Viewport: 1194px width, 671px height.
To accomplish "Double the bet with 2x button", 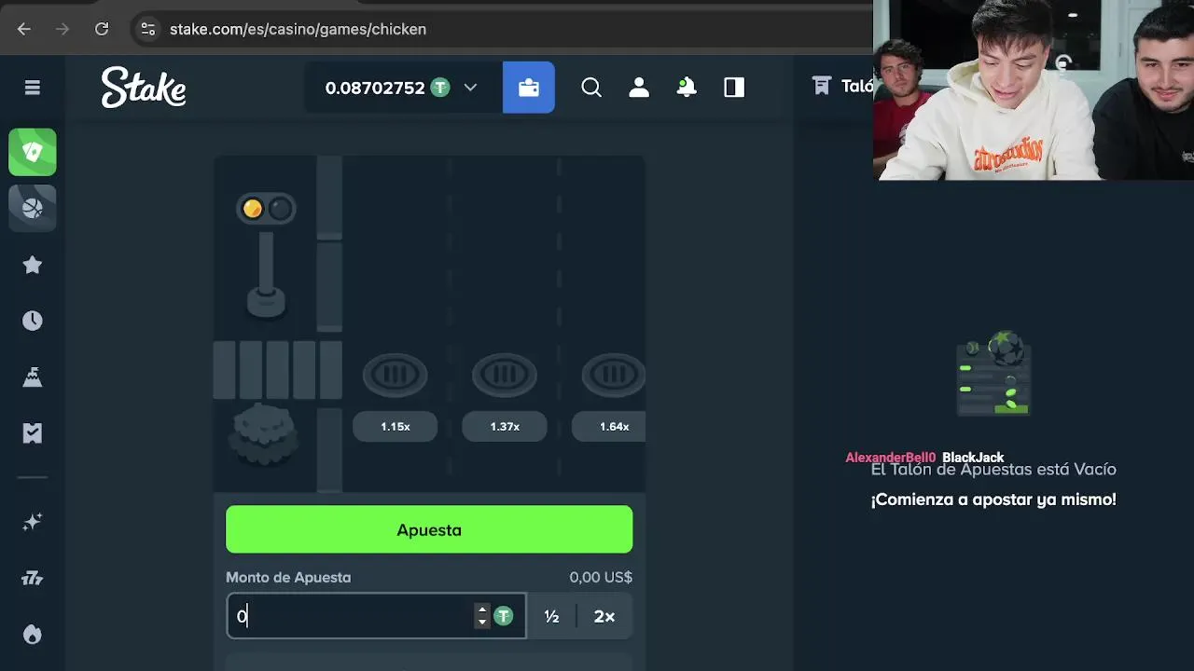I will pos(604,616).
